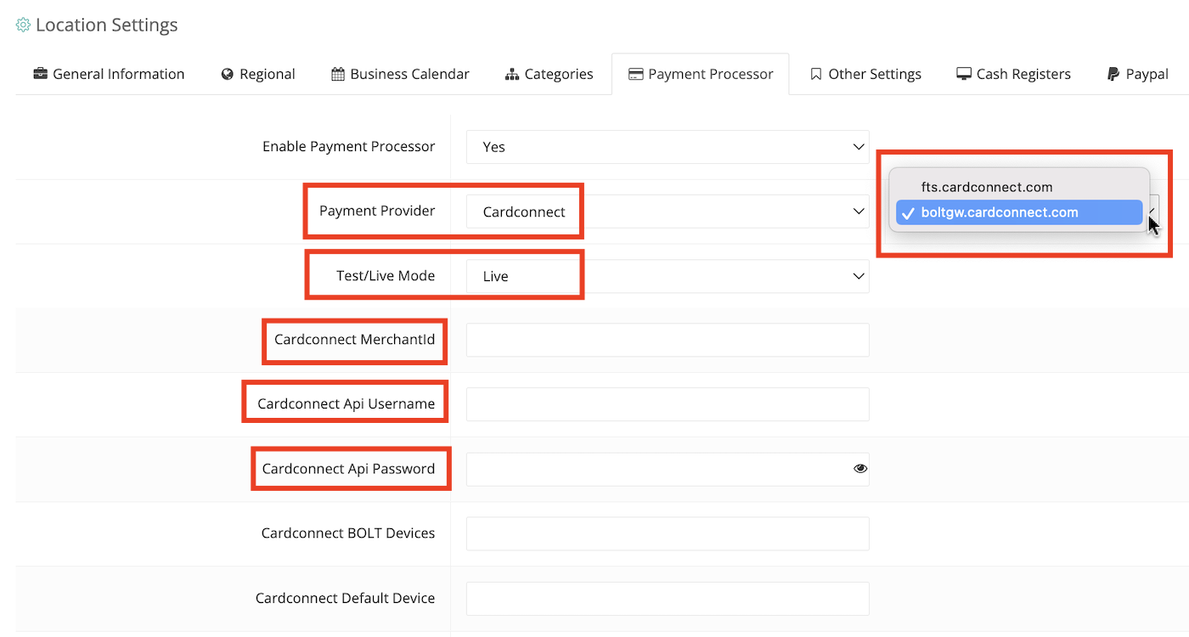The width and height of the screenshot is (1189, 637).
Task: Open the Enable Payment Processor dropdown
Action: click(668, 147)
